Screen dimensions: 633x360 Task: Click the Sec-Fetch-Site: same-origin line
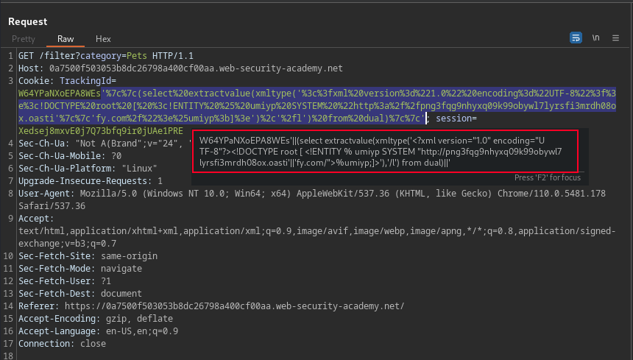pos(88,256)
